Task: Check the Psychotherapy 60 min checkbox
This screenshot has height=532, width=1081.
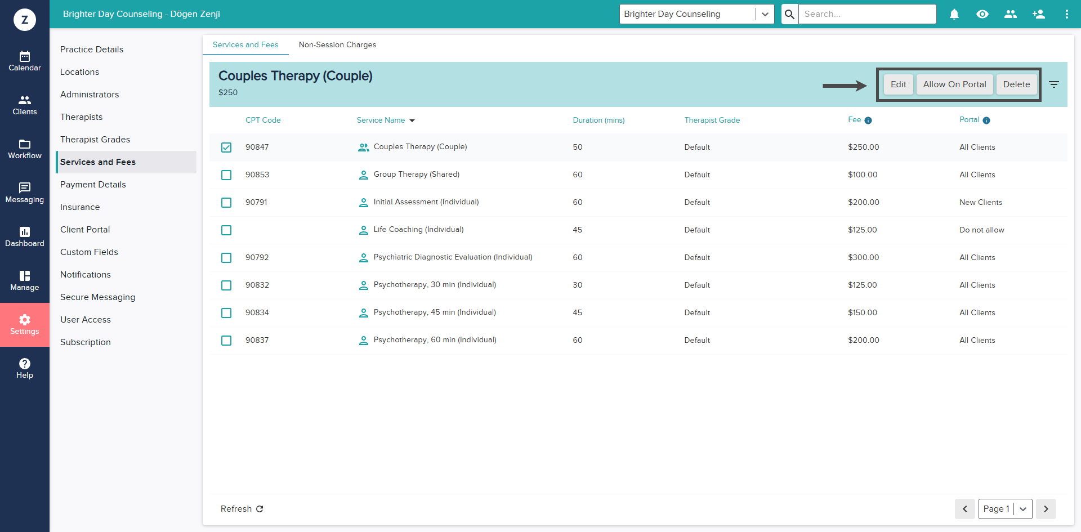Action: [226, 341]
